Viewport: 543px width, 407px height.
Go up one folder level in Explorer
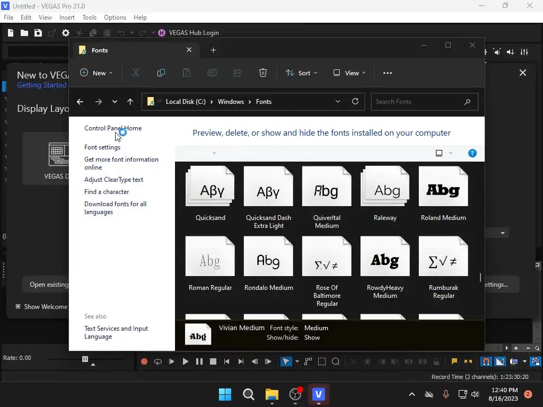point(130,102)
